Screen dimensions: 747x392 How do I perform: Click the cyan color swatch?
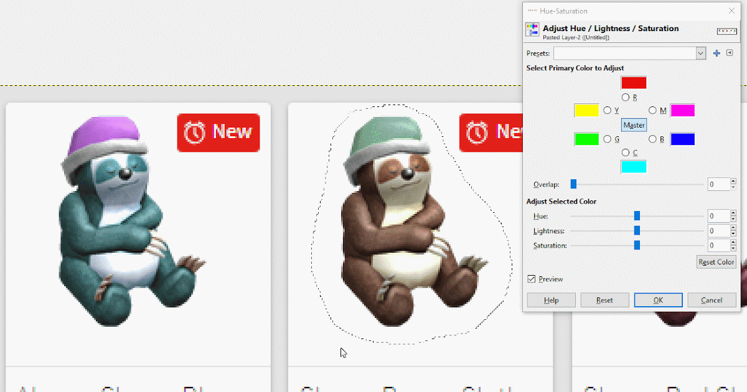(634, 167)
